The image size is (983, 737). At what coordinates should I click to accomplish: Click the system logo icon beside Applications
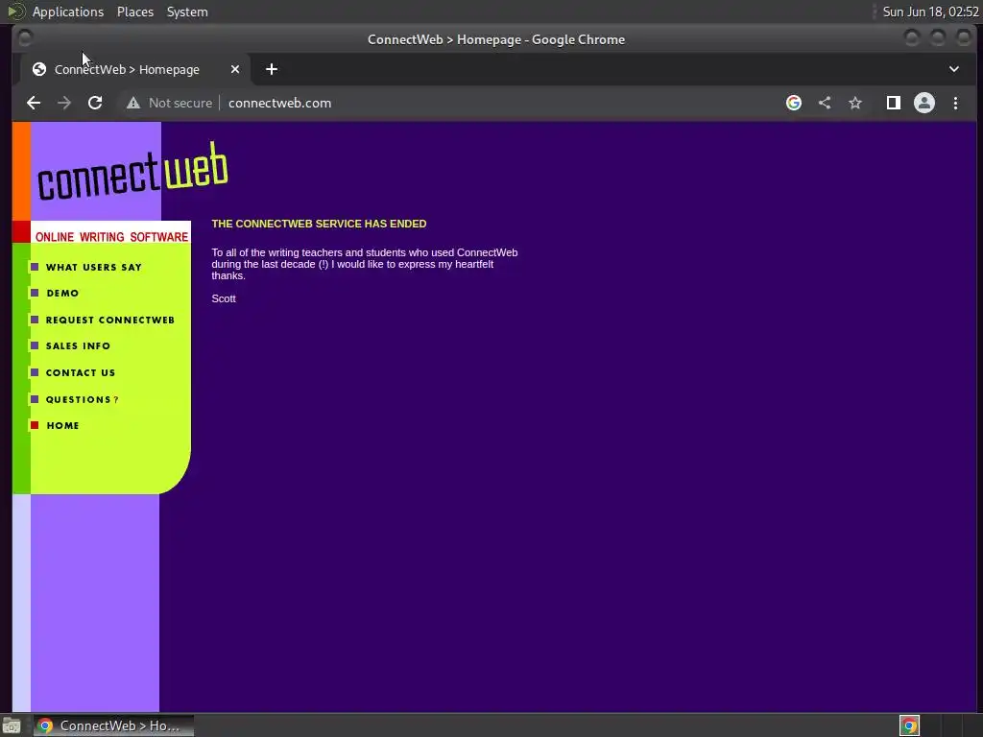[x=15, y=12]
